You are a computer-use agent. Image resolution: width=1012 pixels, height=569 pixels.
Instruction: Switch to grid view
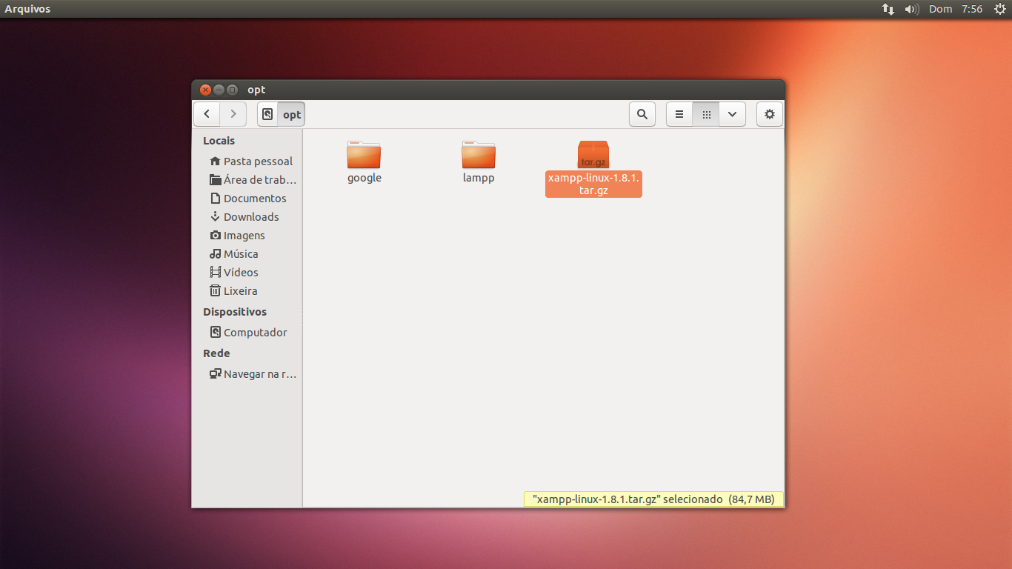point(706,114)
